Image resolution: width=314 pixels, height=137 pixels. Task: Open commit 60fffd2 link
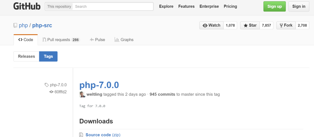point(61,92)
